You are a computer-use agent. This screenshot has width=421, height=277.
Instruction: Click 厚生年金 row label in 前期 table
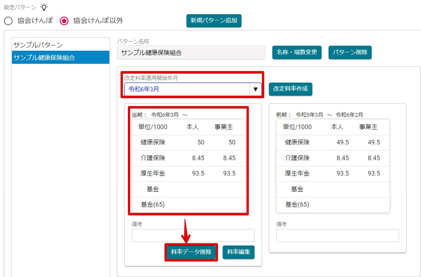pos(297,173)
